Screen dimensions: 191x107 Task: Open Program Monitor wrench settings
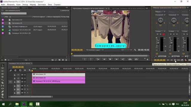[x=135, y=50]
